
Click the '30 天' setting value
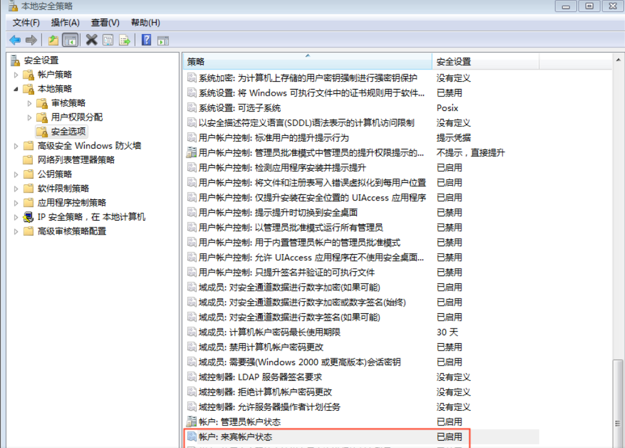(x=447, y=332)
